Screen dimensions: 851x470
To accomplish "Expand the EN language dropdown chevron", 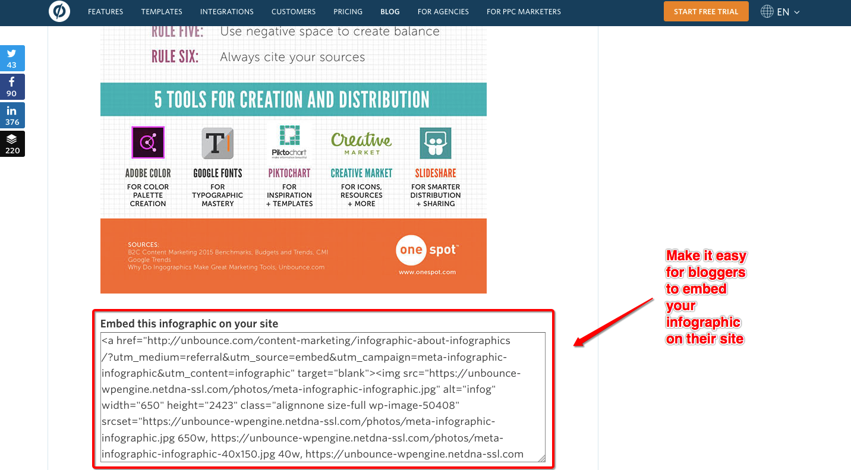I will (x=797, y=12).
